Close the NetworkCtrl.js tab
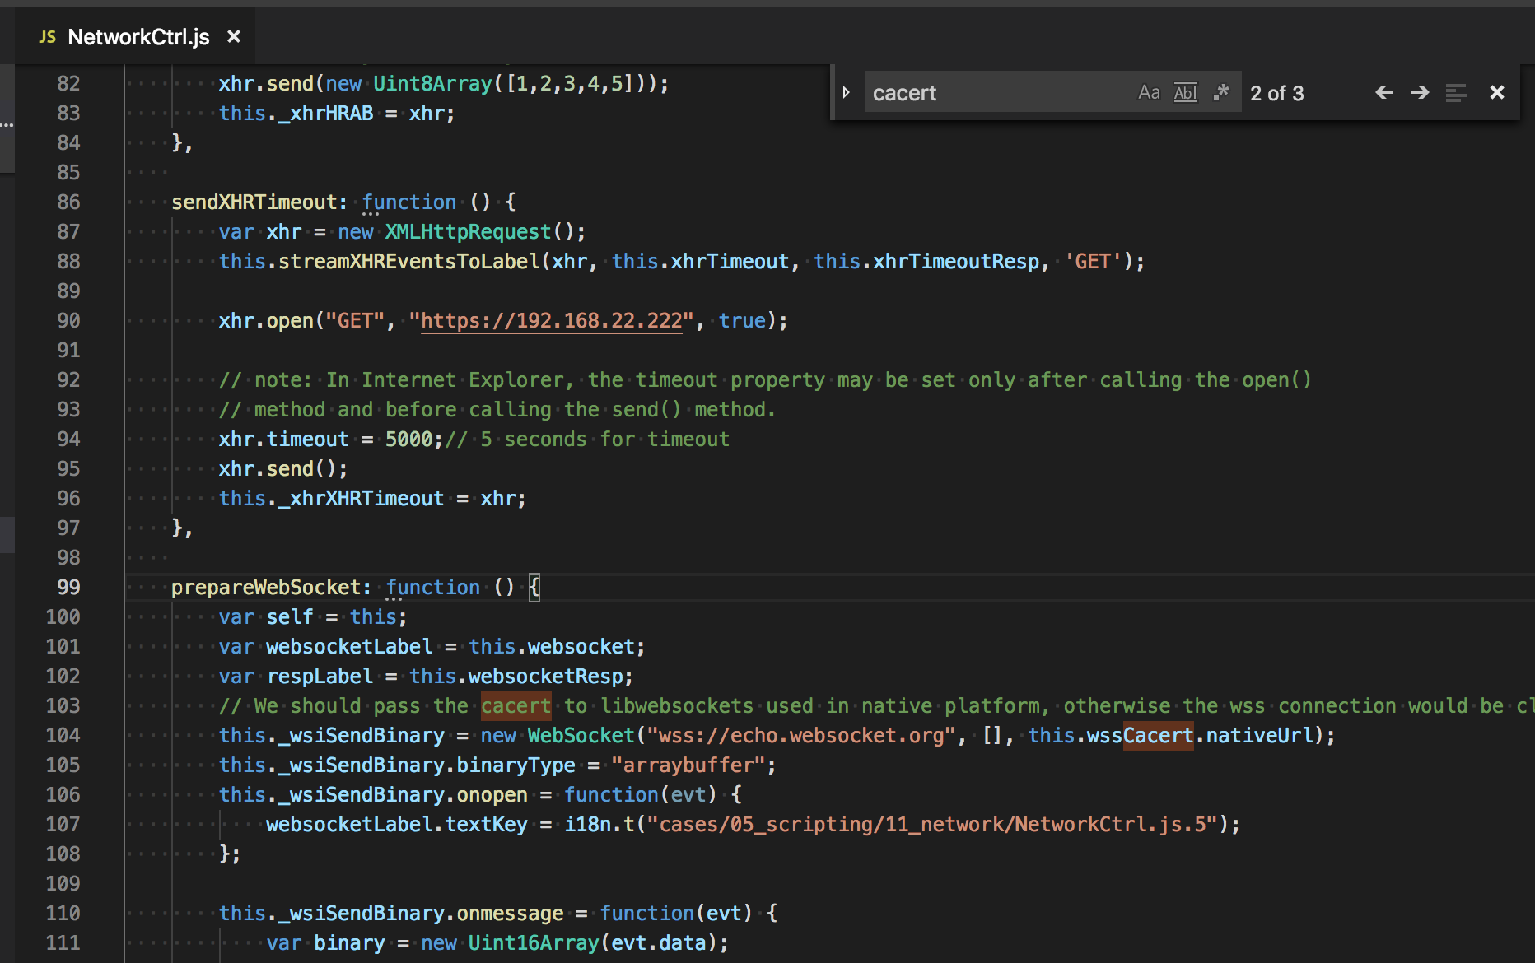 tap(233, 35)
